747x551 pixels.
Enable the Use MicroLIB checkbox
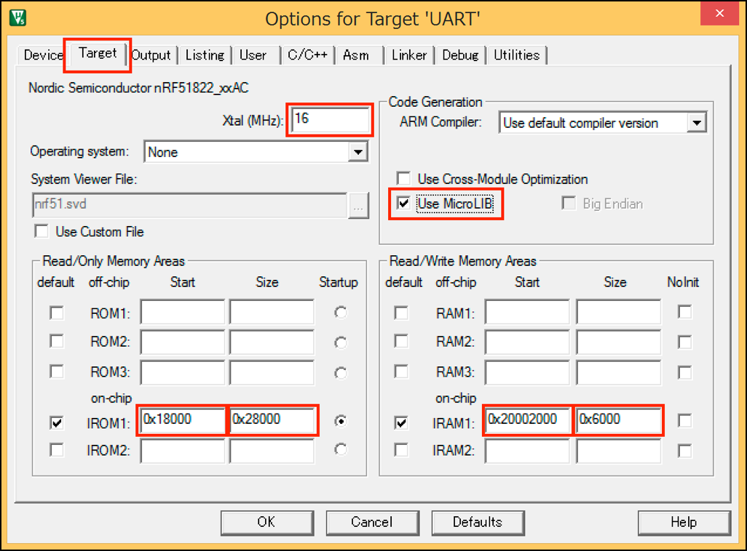tap(403, 204)
